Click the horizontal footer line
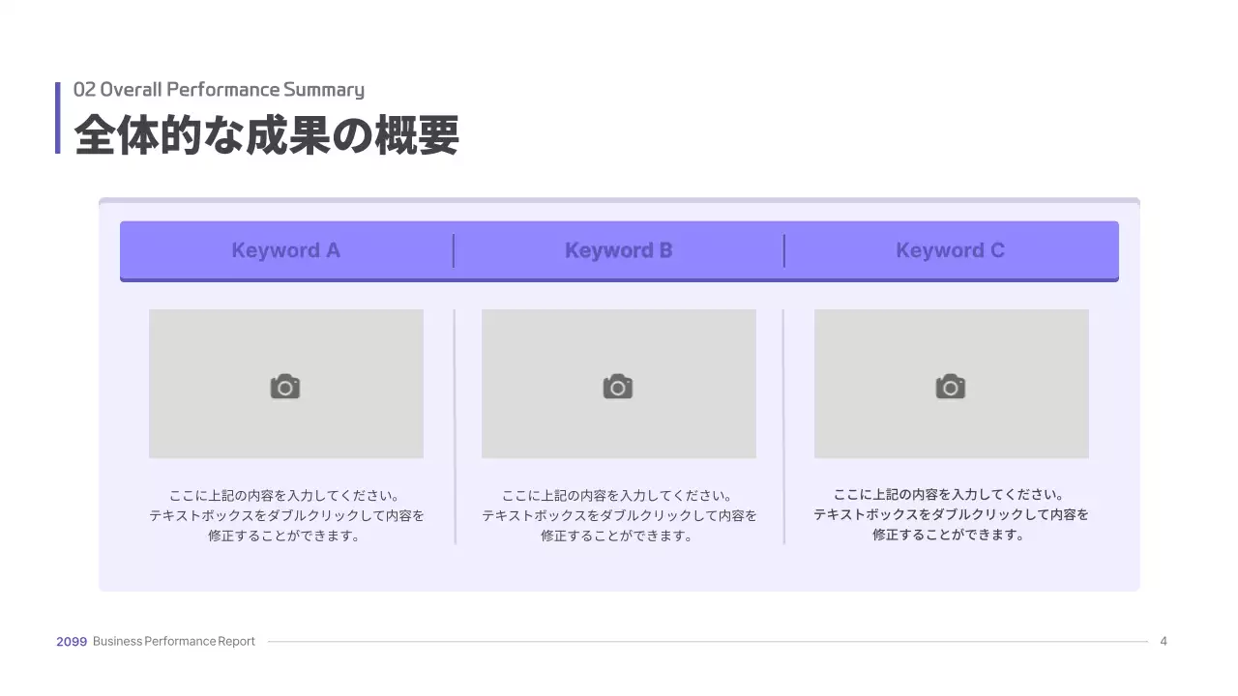 [707, 641]
